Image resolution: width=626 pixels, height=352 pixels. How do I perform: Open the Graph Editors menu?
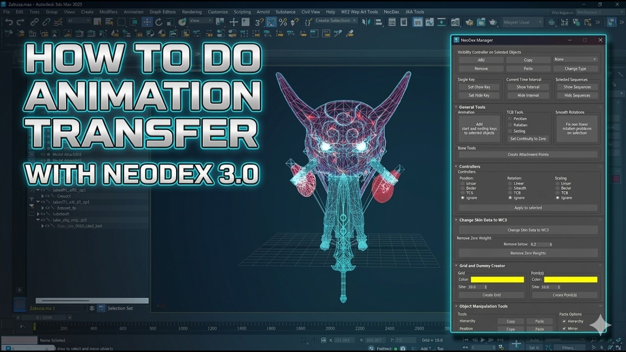162,12
